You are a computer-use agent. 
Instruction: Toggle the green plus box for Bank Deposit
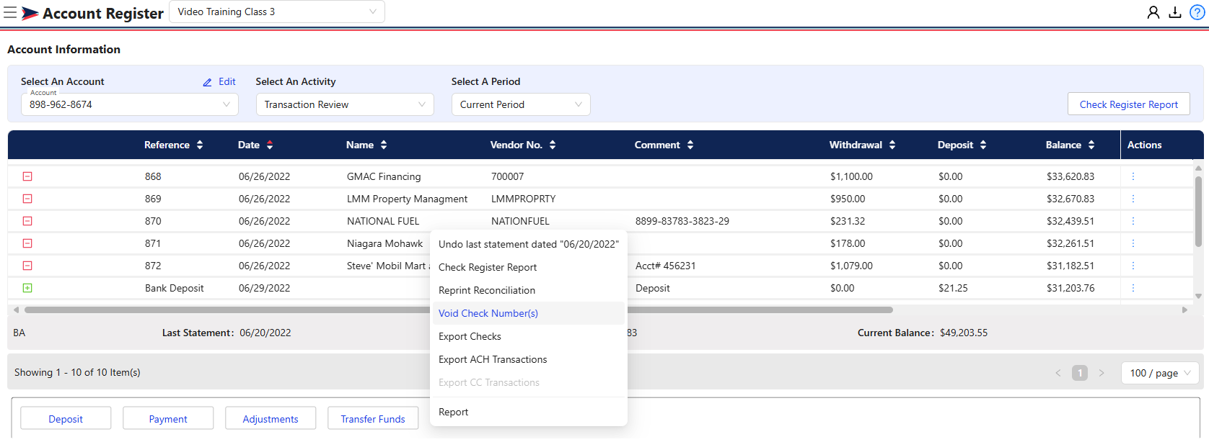27,288
